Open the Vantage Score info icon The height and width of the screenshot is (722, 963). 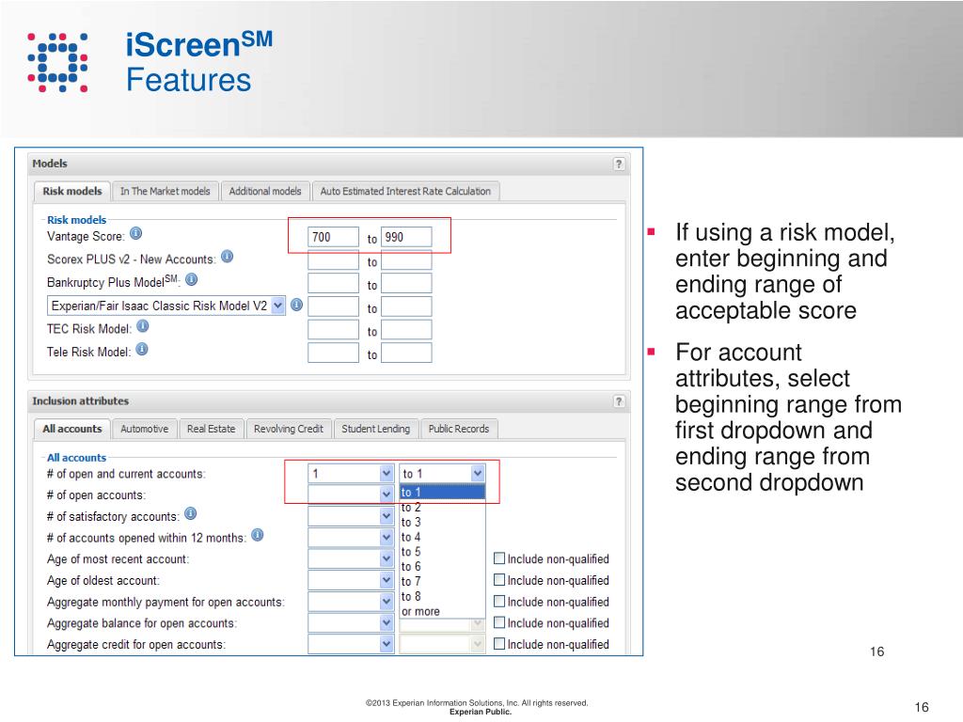pos(136,233)
